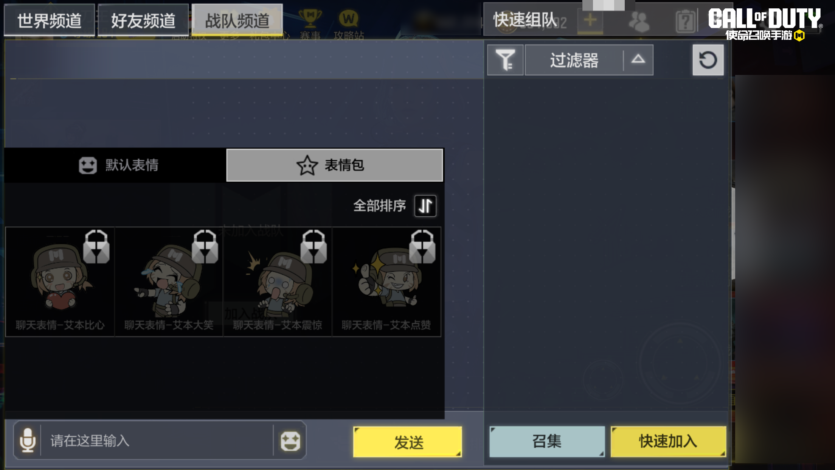Toggle the 全部排序 sort order button

425,206
